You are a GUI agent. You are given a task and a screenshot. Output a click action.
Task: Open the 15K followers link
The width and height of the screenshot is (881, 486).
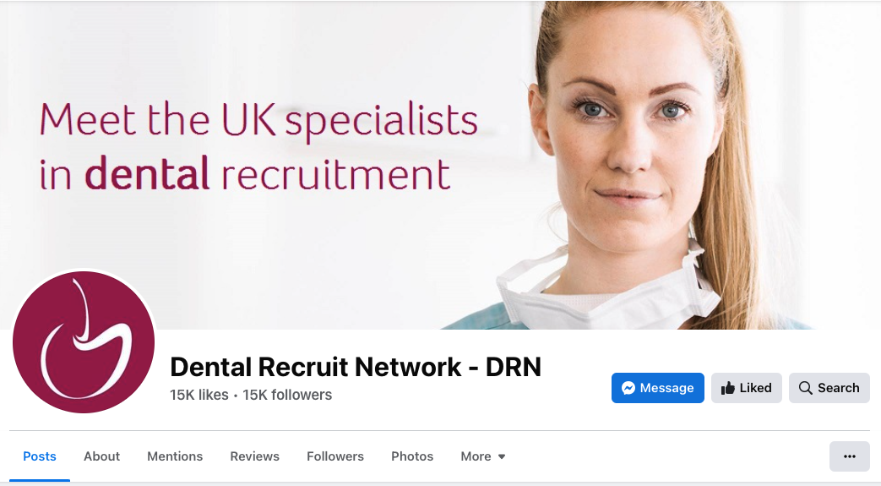click(x=287, y=395)
